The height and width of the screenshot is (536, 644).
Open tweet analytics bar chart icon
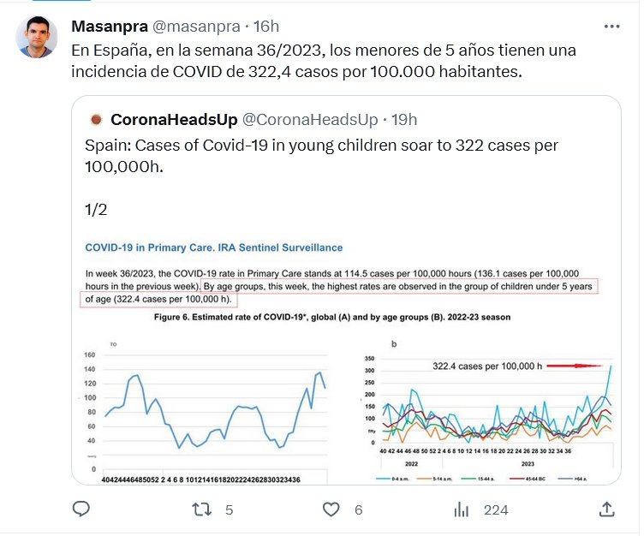461,509
